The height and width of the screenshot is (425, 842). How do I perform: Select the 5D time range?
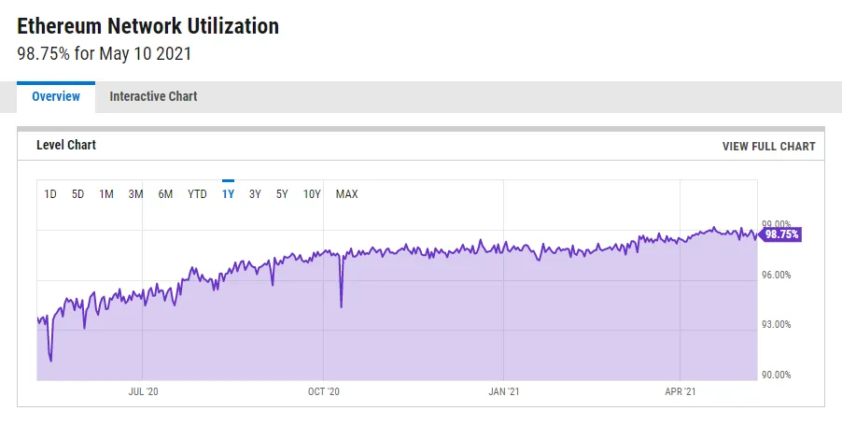pos(77,194)
